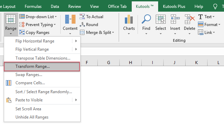The width and height of the screenshot is (224, 124).
Task: Click the Delete icon with red X
Action: [x=190, y=19]
